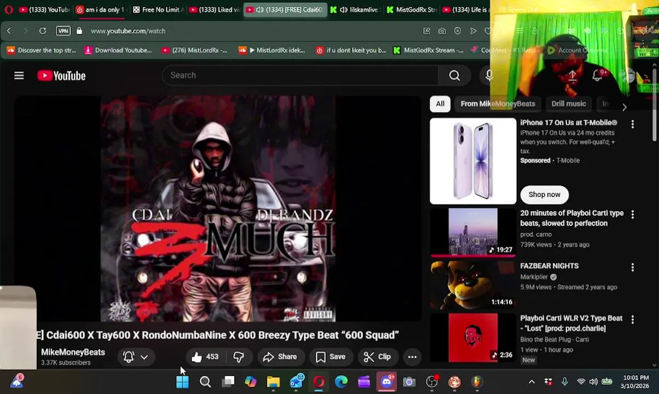Image resolution: width=659 pixels, height=394 pixels.
Task: Open the iPhone 17 ad thumbnail
Action: click(473, 161)
